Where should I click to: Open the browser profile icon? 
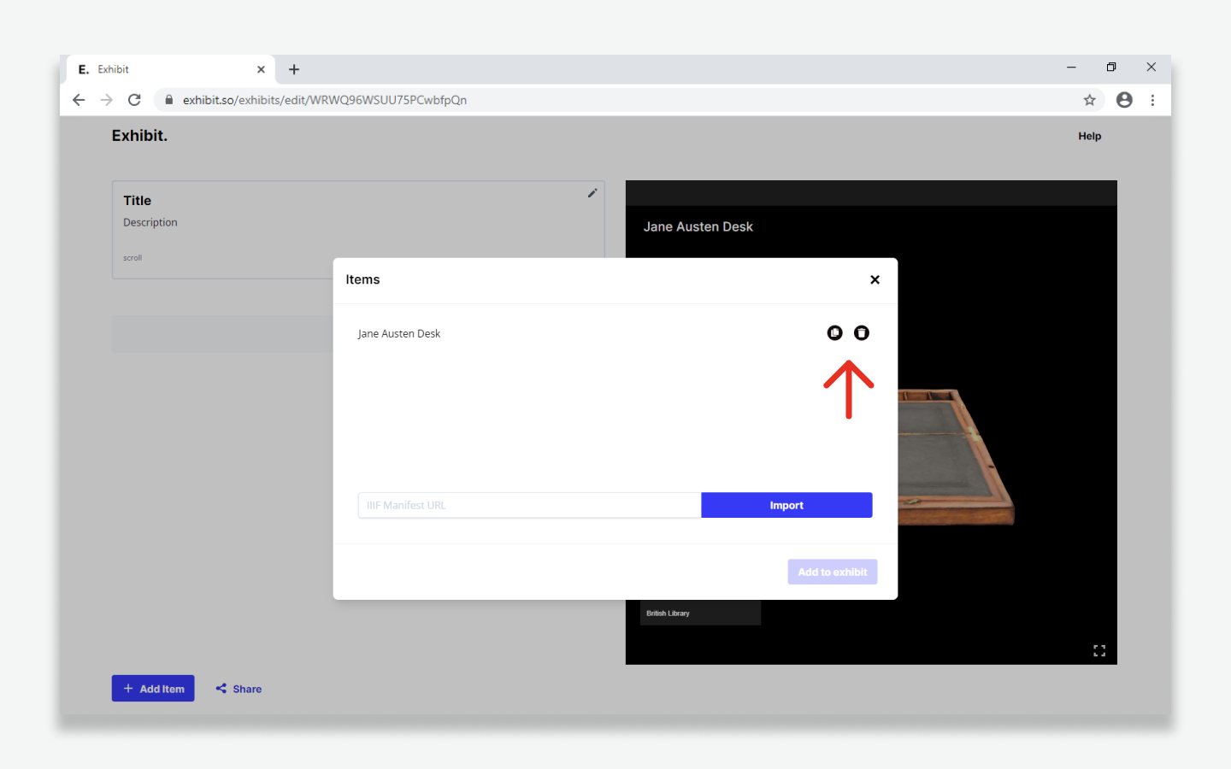(1124, 100)
